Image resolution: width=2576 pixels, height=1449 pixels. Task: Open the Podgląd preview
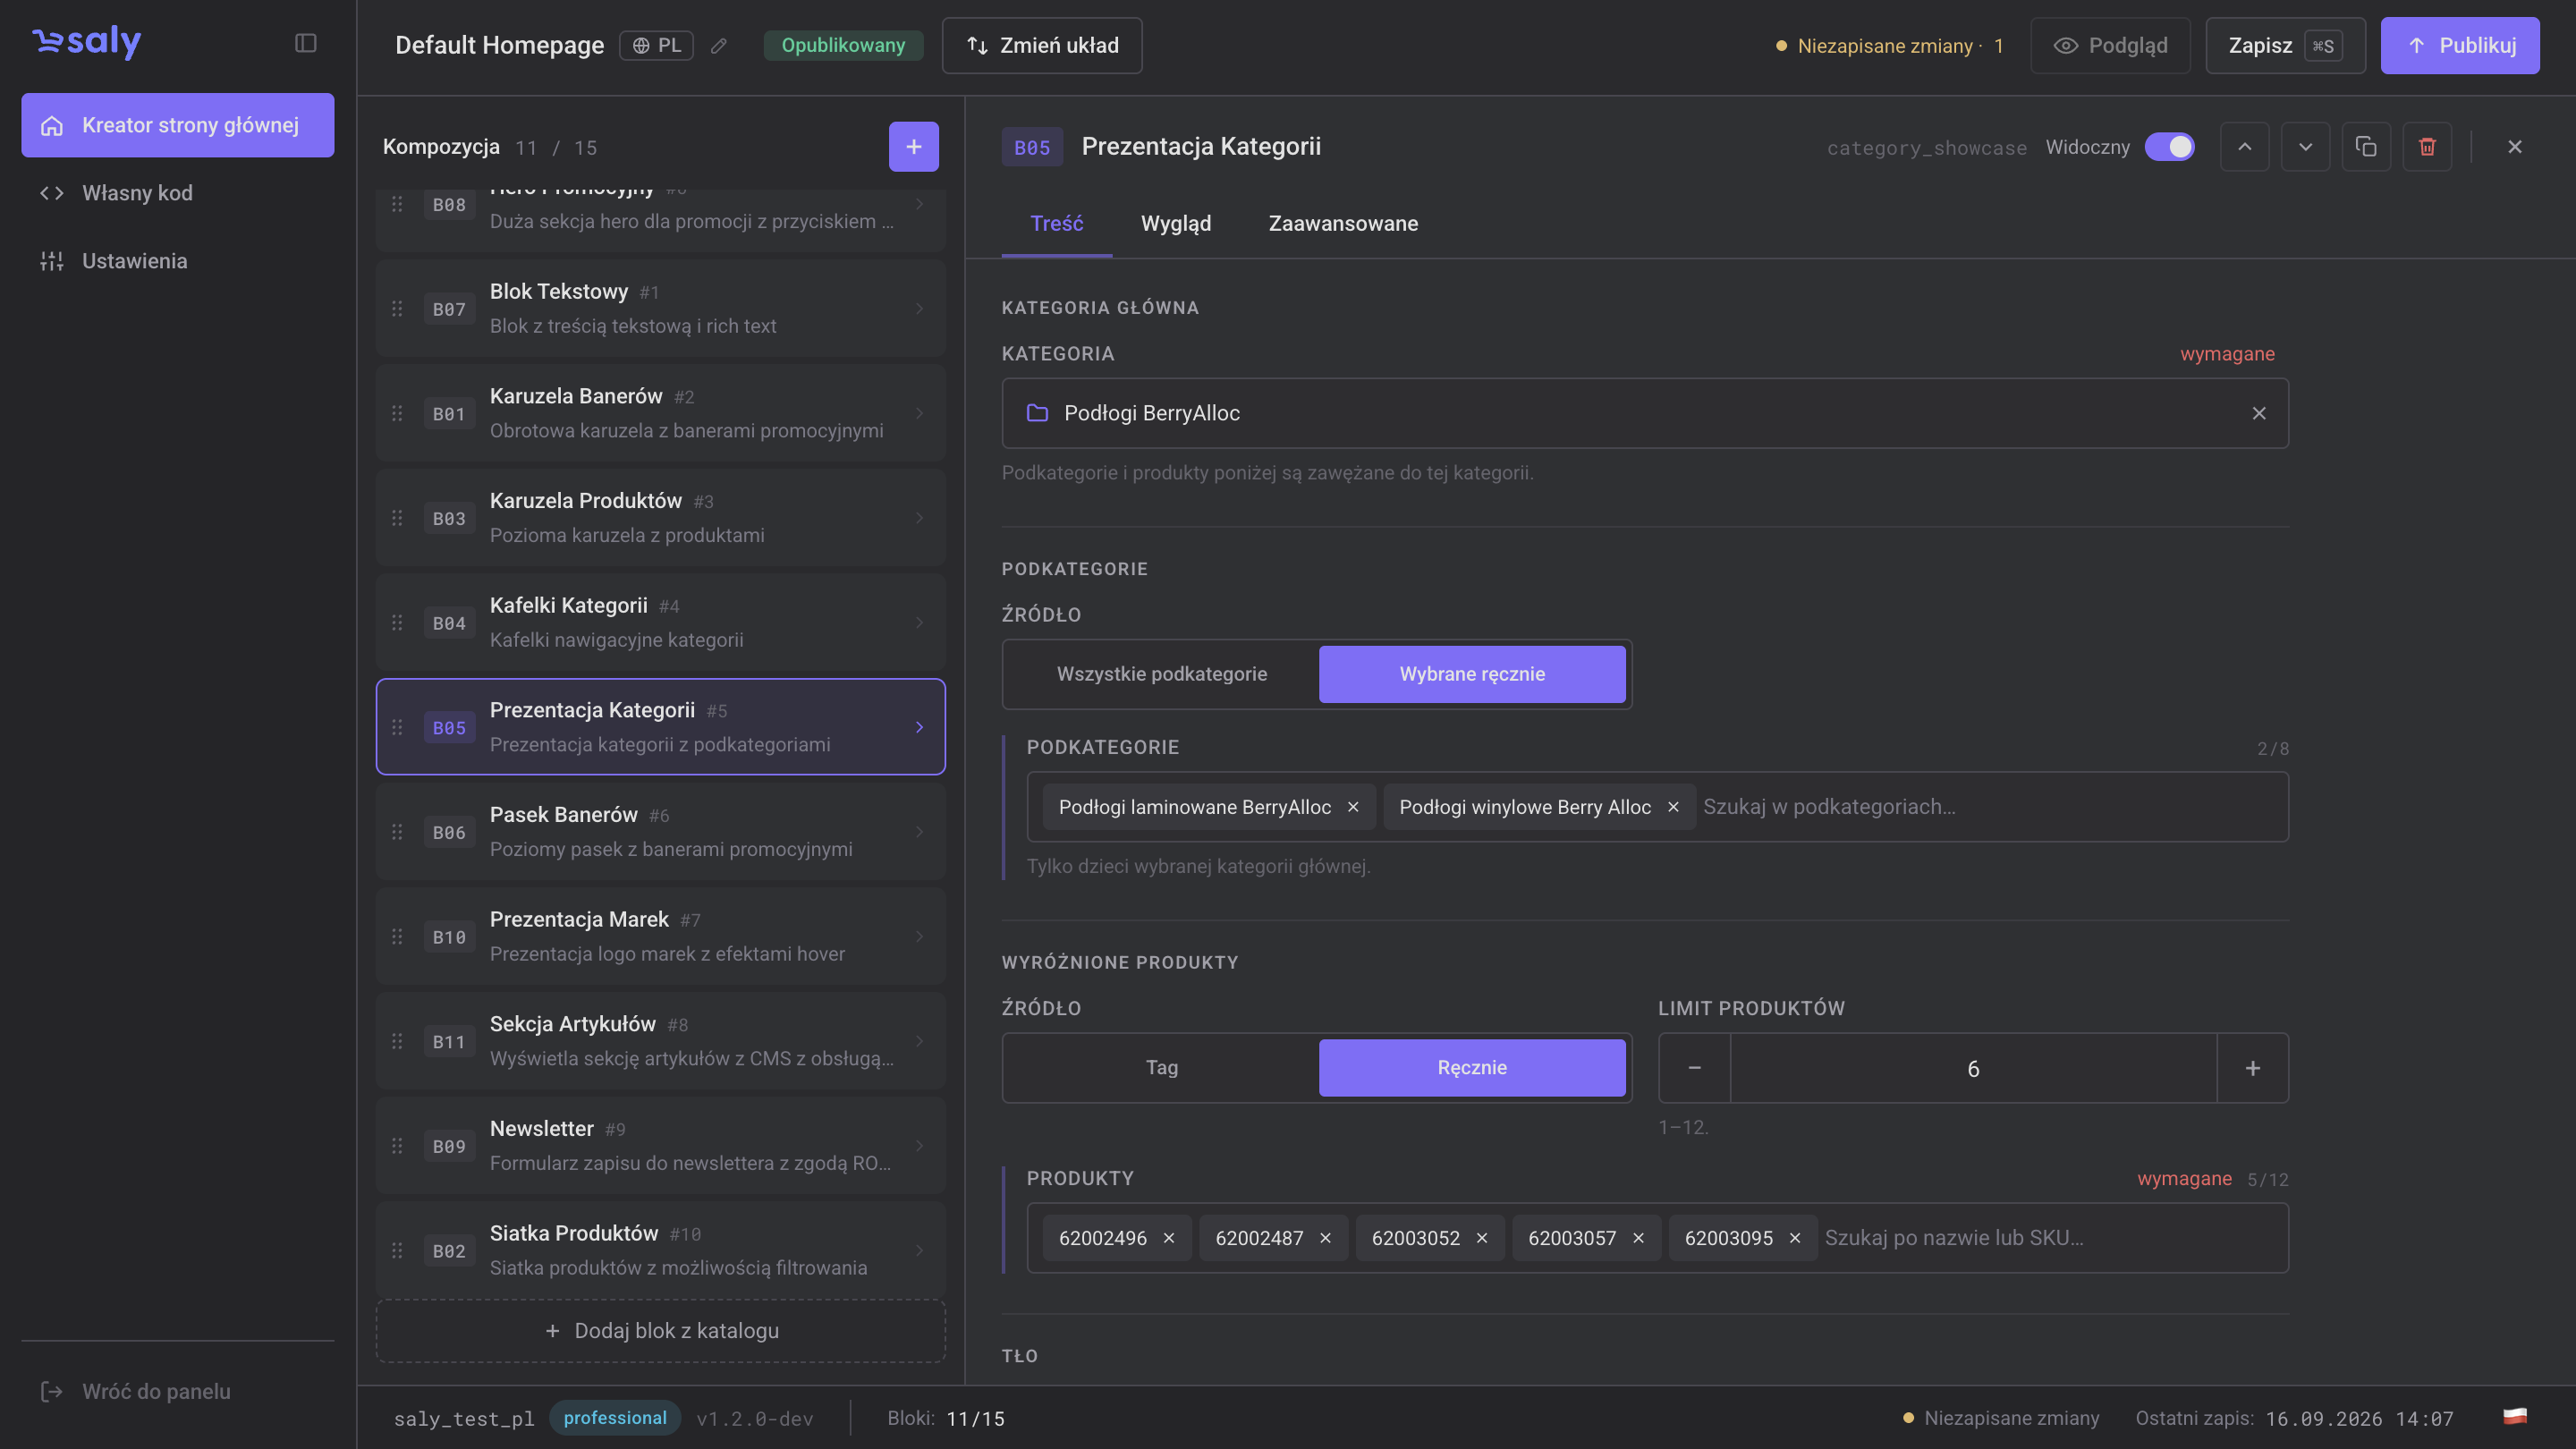pyautogui.click(x=2110, y=46)
